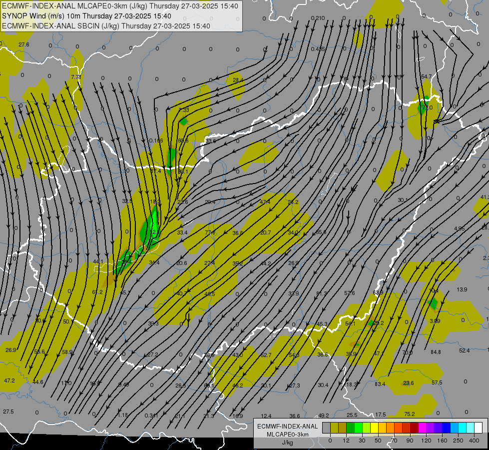Click the SBCIN title line at top

pos(106,26)
